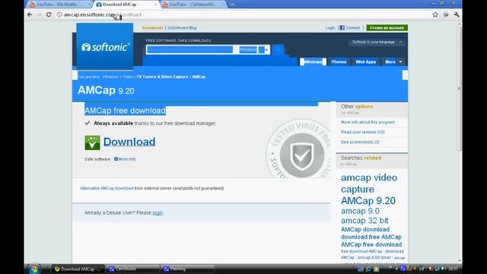Switch to the YouTube ClizNationWi tab
The image size is (487, 274).
(193, 5)
